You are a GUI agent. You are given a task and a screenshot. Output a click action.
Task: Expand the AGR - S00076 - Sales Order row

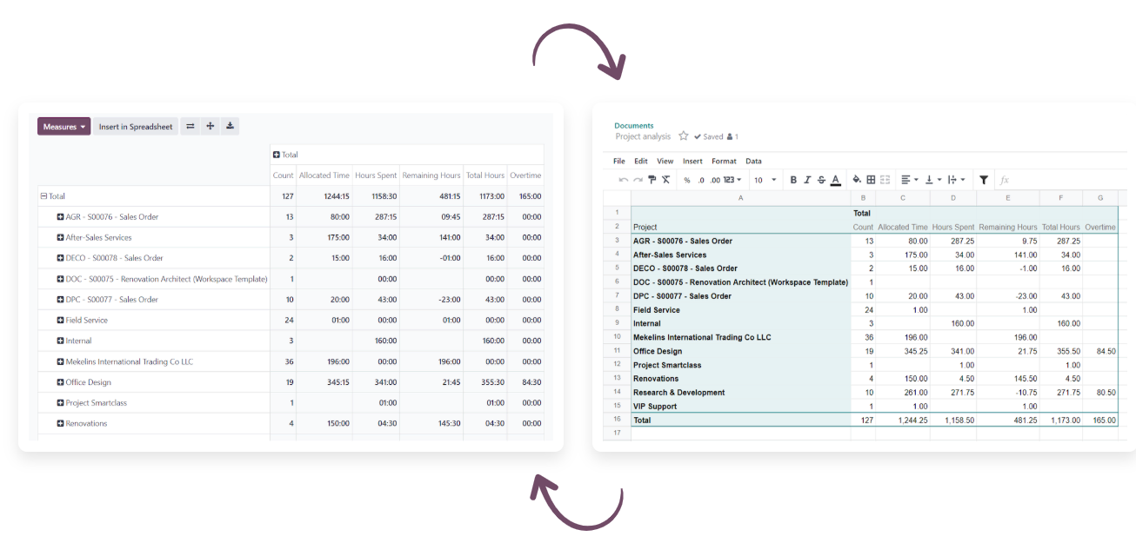point(61,217)
